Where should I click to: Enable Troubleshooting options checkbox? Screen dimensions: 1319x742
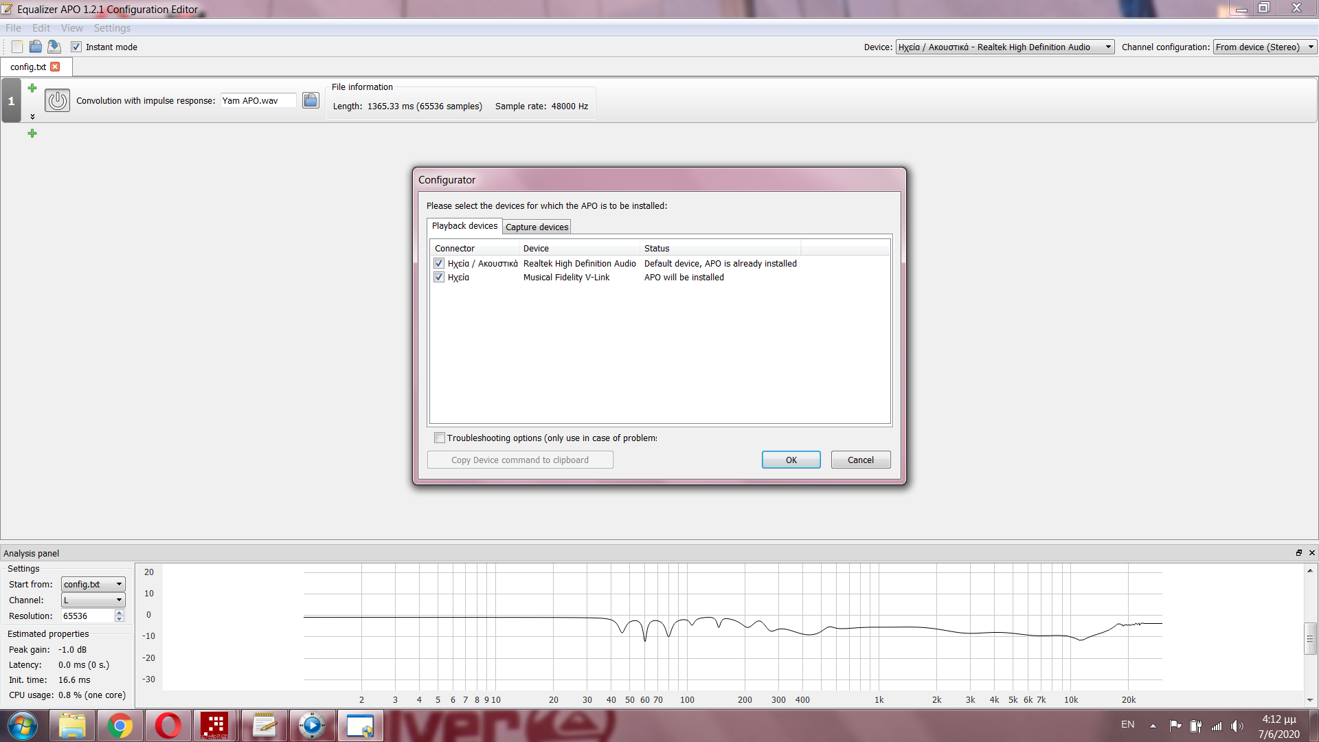pyautogui.click(x=440, y=438)
